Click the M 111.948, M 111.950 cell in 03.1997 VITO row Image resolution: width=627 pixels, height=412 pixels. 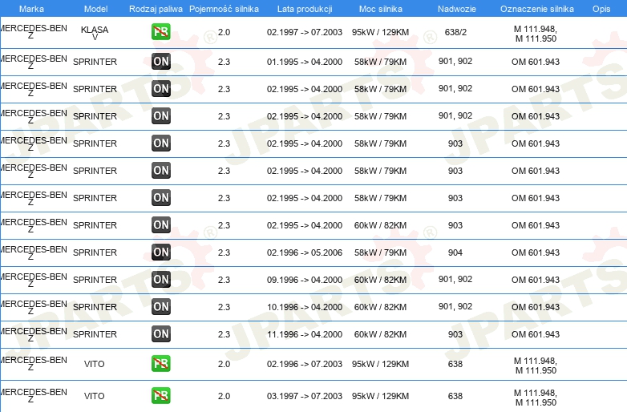(x=536, y=398)
